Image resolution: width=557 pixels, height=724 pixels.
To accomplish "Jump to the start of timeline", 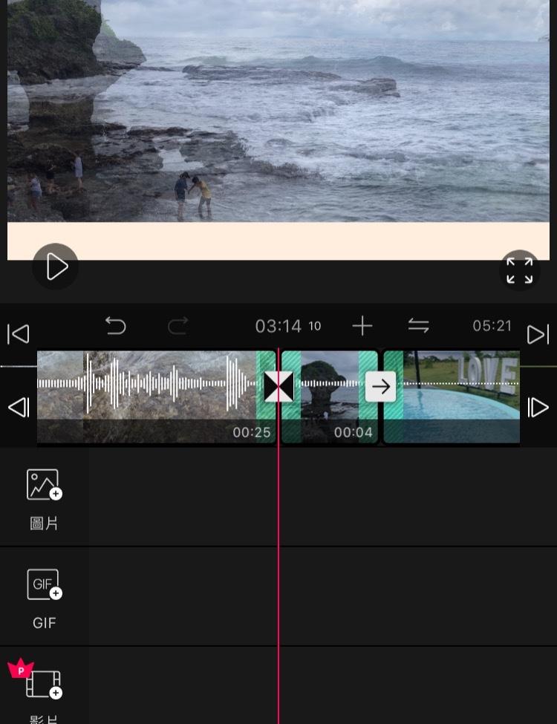I will point(19,334).
